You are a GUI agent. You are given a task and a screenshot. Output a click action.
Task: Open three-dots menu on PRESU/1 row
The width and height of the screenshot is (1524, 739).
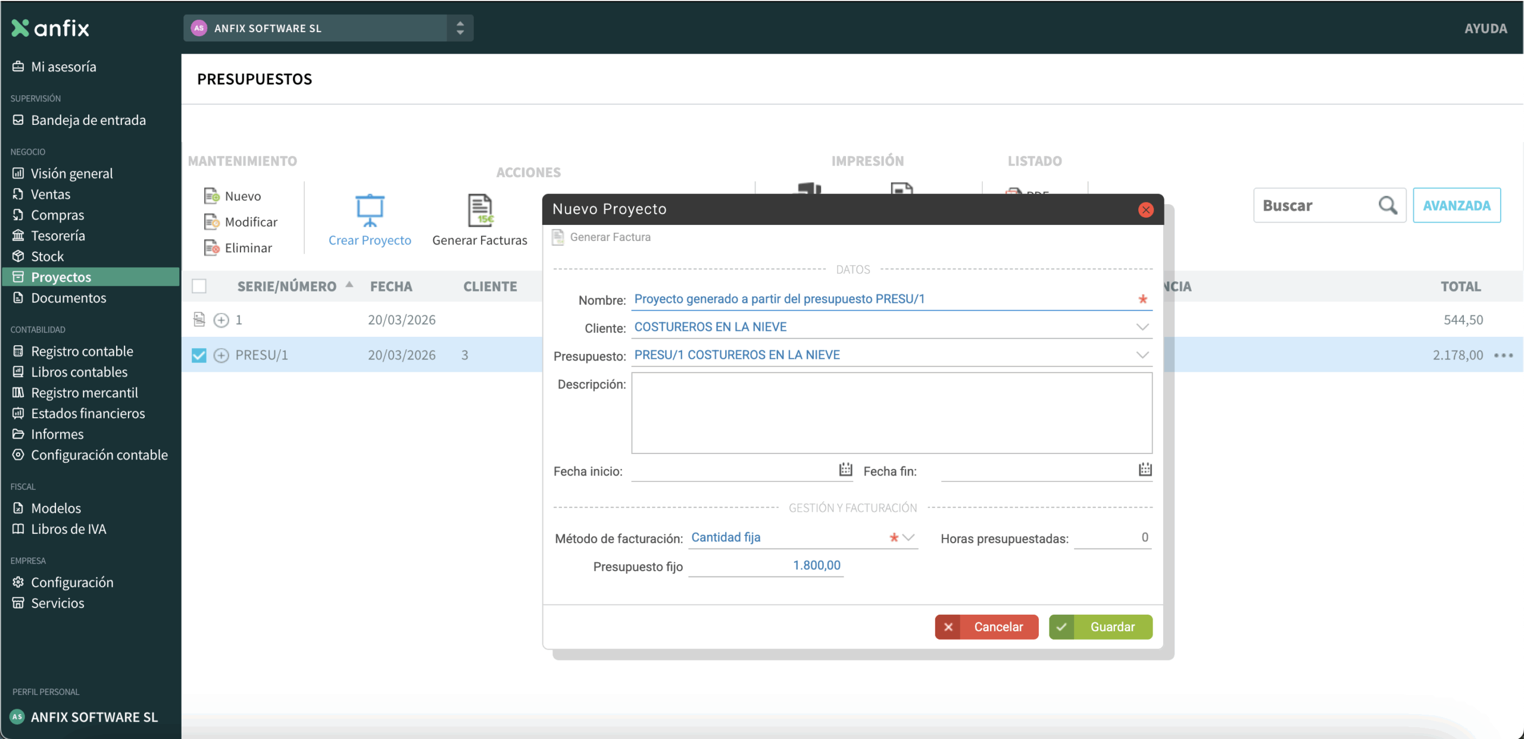pos(1504,355)
